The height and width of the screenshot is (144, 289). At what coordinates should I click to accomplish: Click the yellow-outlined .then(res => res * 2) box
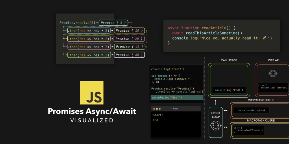point(89,39)
